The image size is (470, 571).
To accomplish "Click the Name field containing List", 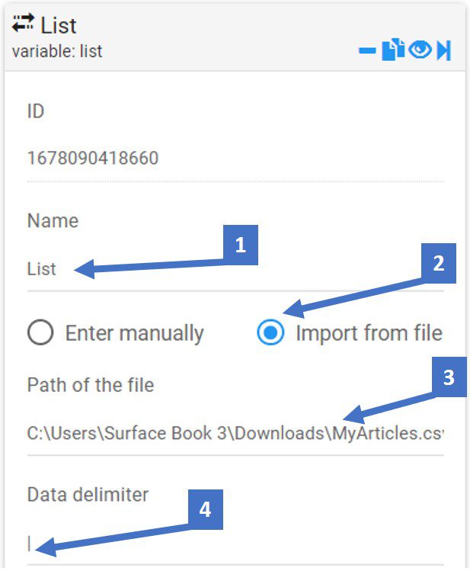I will coord(235,269).
